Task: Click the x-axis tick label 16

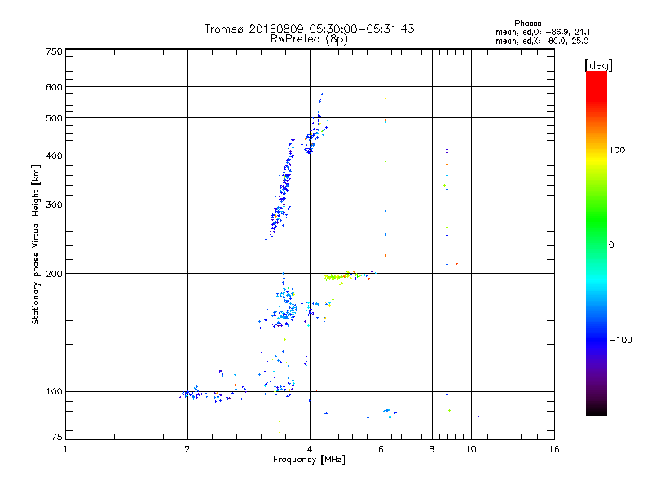Action: tap(554, 449)
